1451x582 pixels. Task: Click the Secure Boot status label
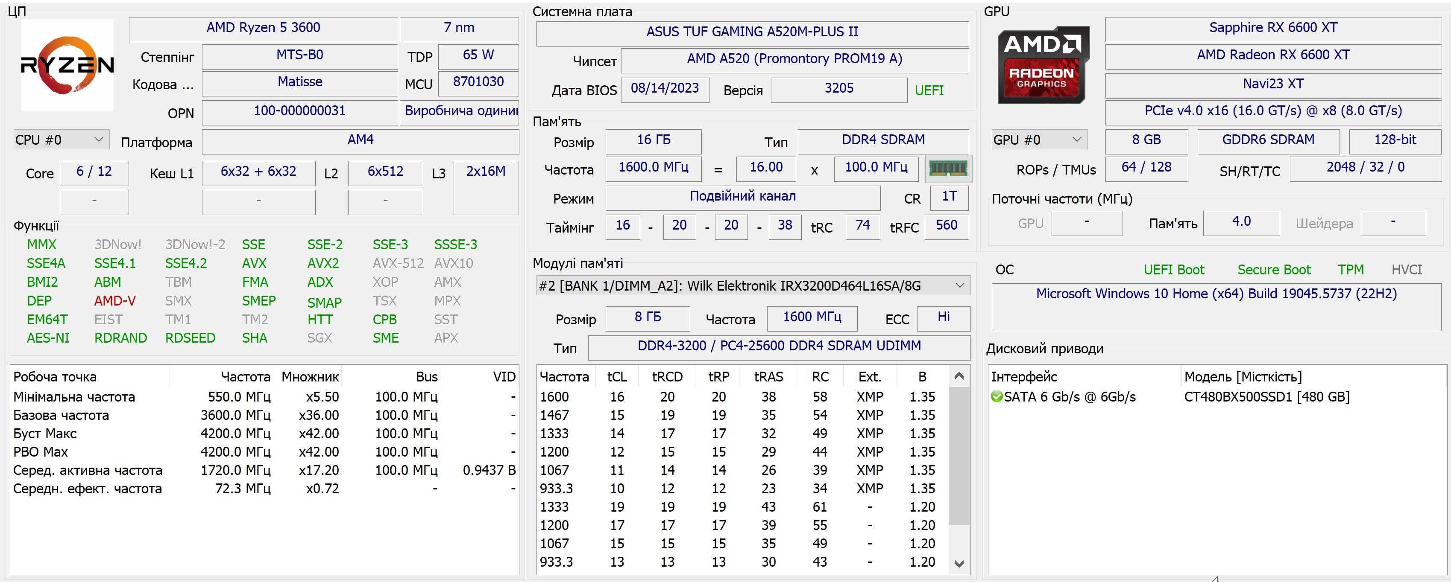tap(1274, 270)
